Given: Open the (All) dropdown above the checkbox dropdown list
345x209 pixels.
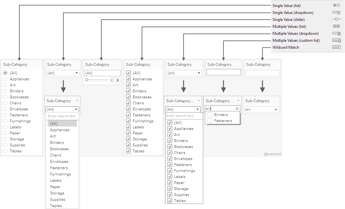Looking at the screenshot, I should coord(197,109).
